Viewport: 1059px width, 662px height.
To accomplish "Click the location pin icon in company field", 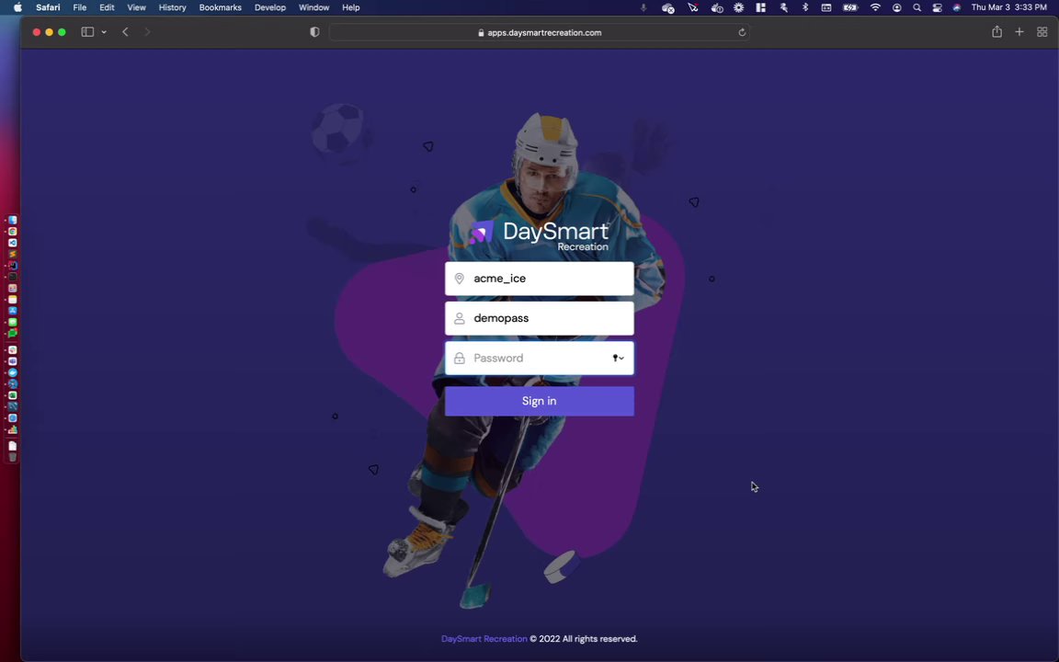I will (x=460, y=279).
